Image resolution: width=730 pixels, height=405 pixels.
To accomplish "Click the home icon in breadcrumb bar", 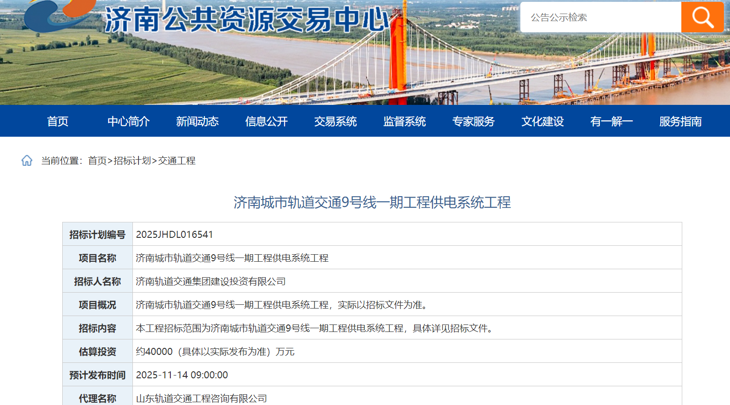I will click(x=27, y=161).
